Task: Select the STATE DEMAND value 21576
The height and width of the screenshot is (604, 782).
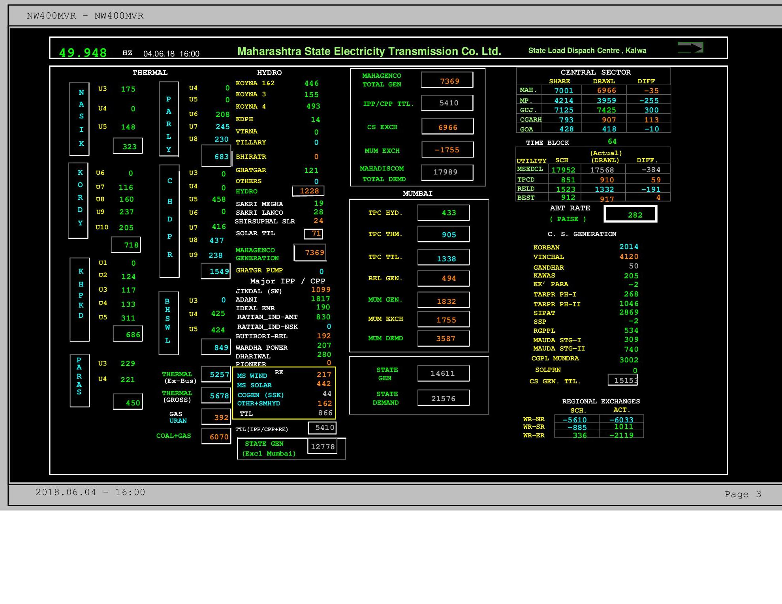Action: pyautogui.click(x=444, y=398)
